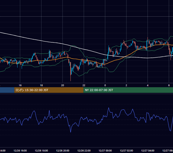Viewport: 173px width, 153px height.
Task: Click the ロンドン 15:30-22:00 JST session band
Action: click(x=49, y=90)
